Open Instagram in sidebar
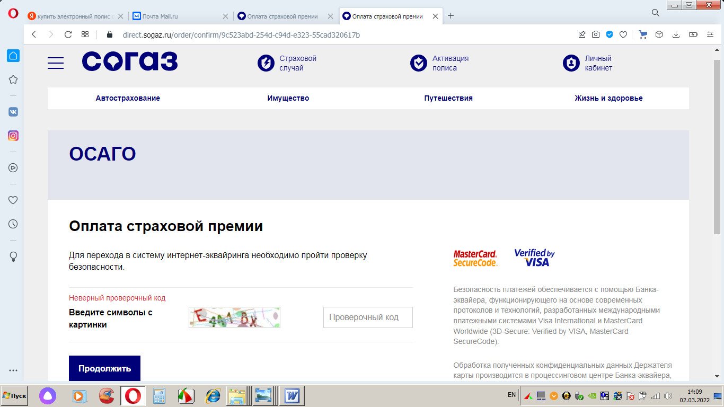This screenshot has width=724, height=407. point(13,136)
